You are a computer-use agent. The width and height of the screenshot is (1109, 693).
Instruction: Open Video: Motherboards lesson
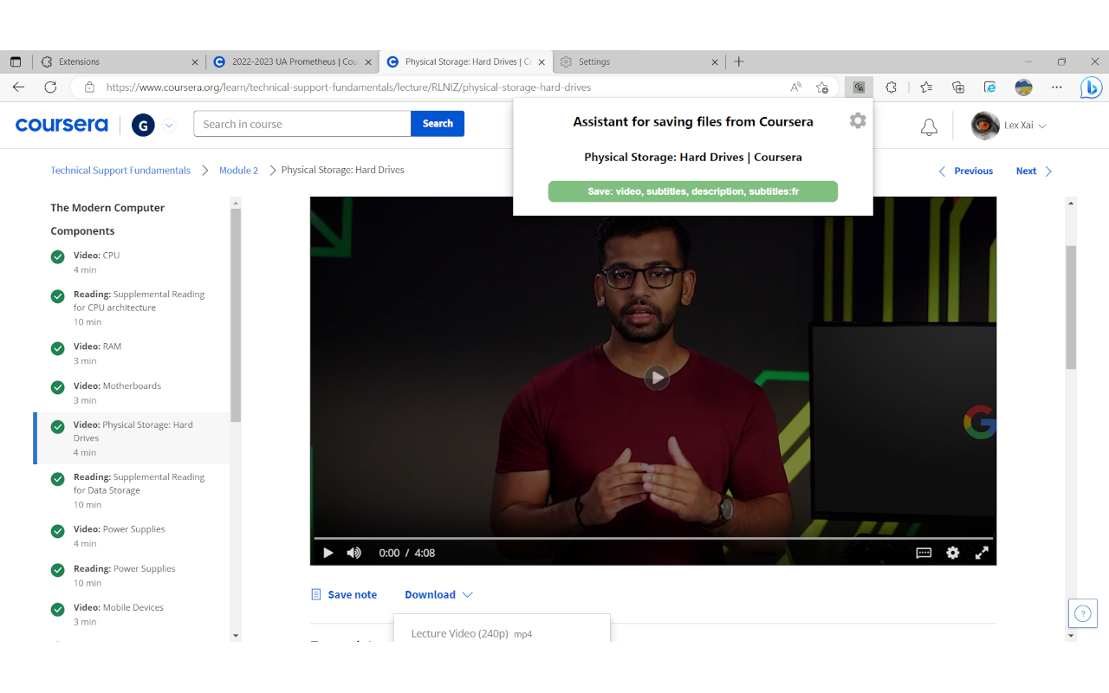(132, 392)
